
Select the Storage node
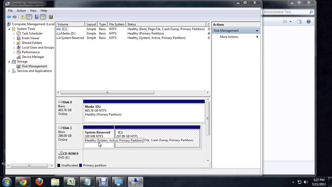click(x=22, y=62)
